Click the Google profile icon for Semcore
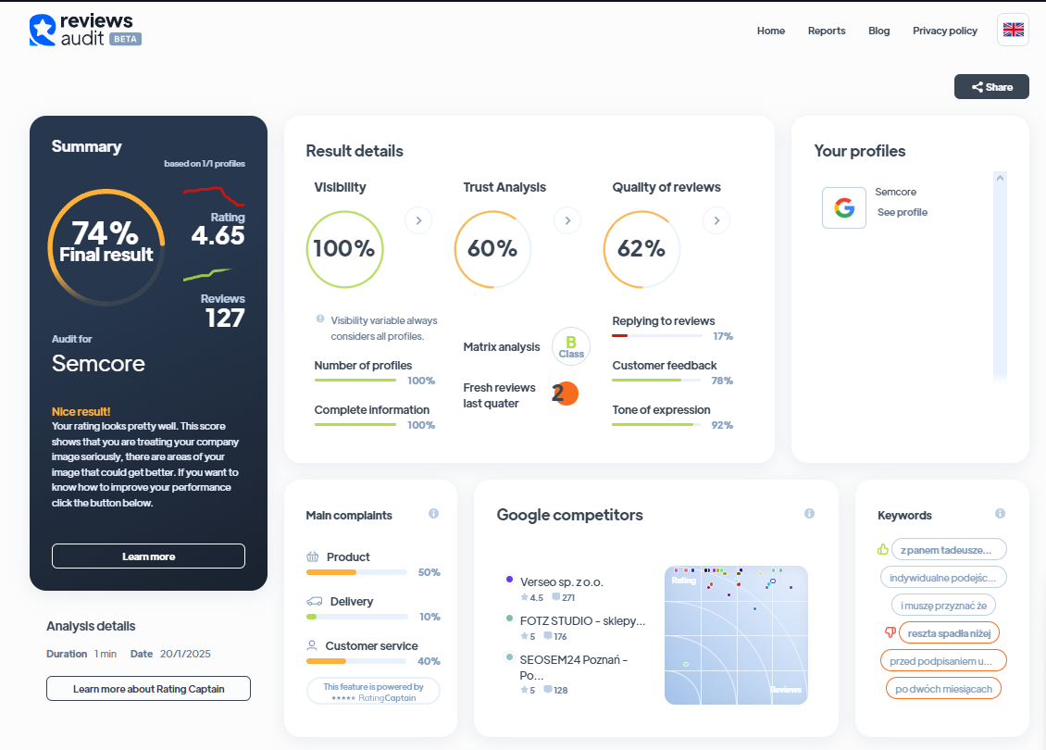The height and width of the screenshot is (750, 1046). pos(844,207)
